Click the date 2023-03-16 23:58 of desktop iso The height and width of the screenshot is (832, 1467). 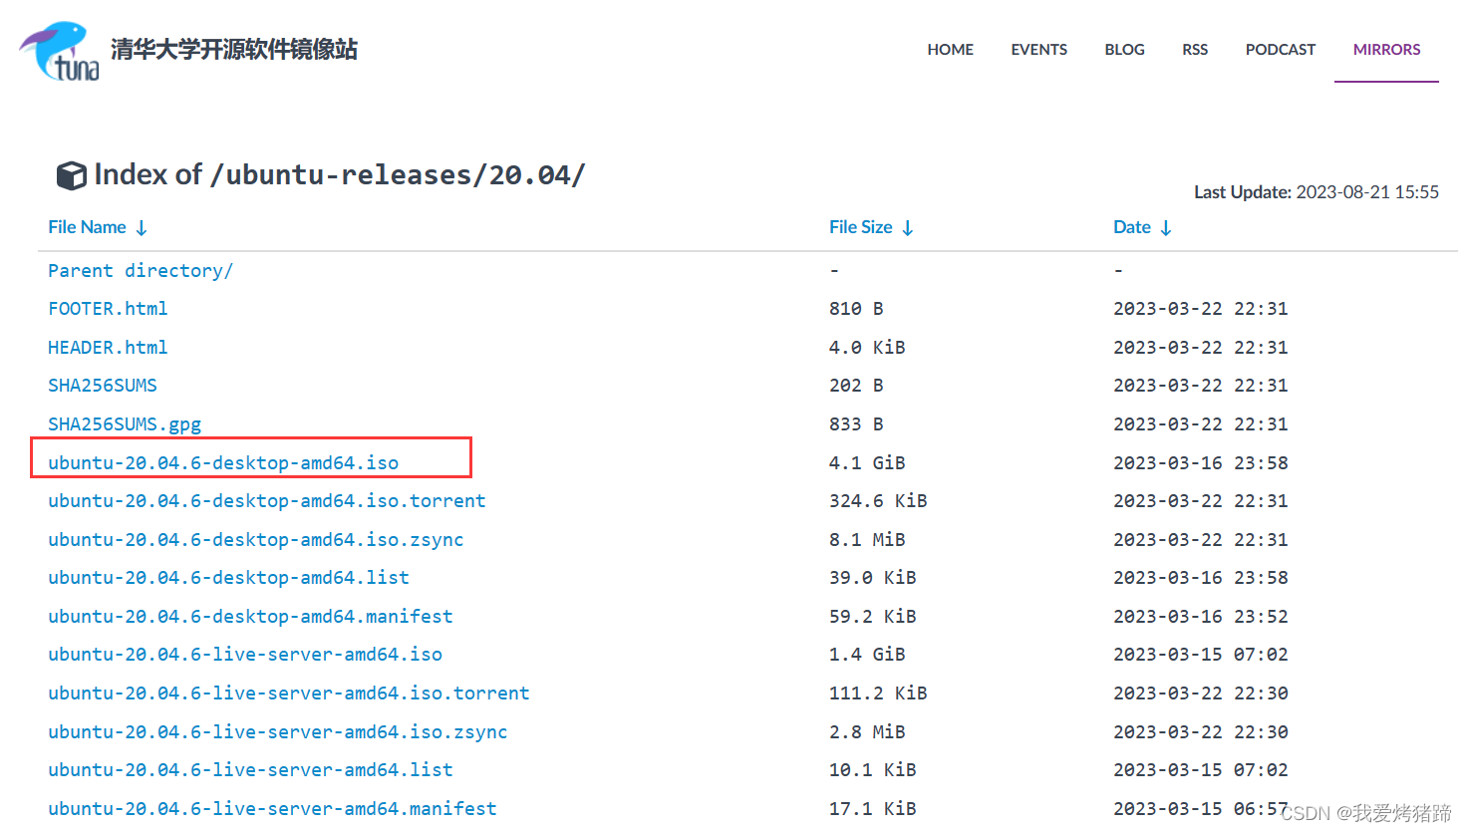[x=1201, y=463]
